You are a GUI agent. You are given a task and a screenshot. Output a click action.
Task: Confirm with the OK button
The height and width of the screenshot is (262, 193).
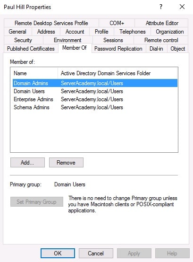click(58, 253)
